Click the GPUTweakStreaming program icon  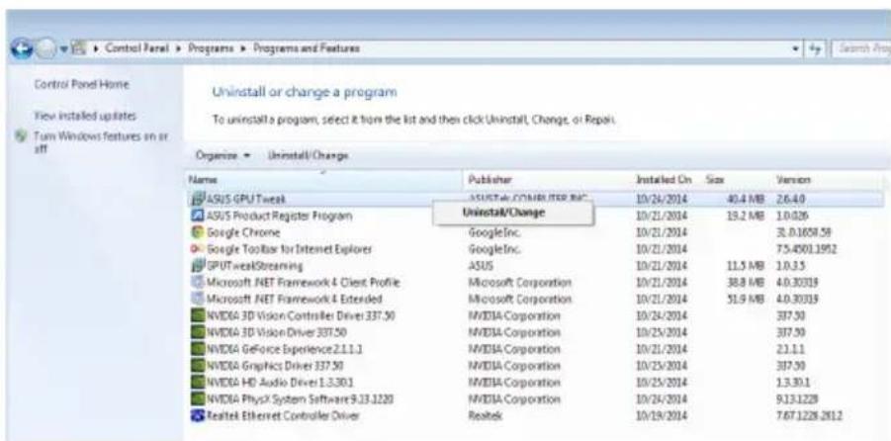(198, 265)
